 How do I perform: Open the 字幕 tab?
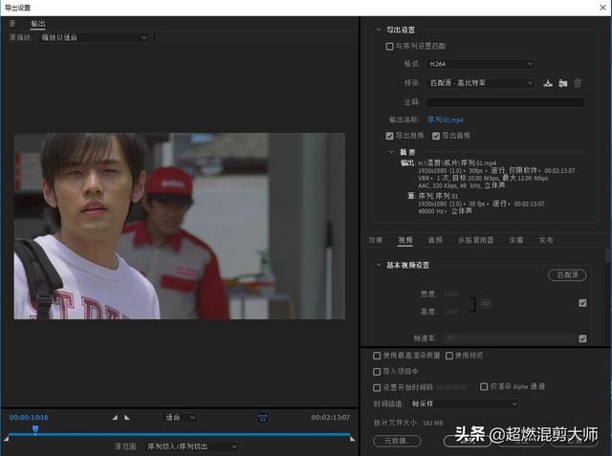(x=516, y=240)
